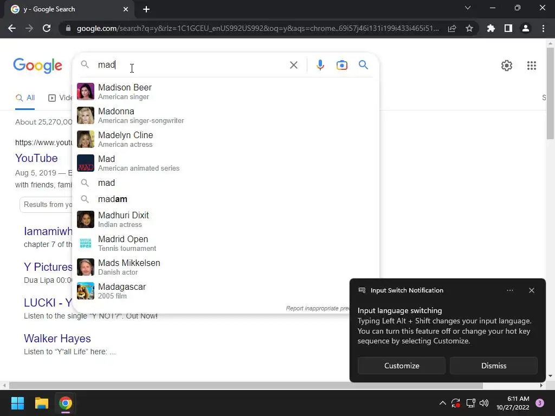Click the Google logo
Screen dimensions: 555x416
37,66
